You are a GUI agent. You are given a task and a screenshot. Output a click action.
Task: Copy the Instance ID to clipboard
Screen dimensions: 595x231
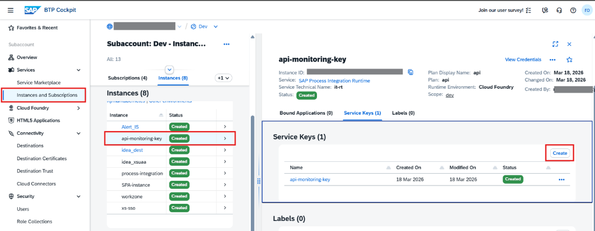[410, 72]
